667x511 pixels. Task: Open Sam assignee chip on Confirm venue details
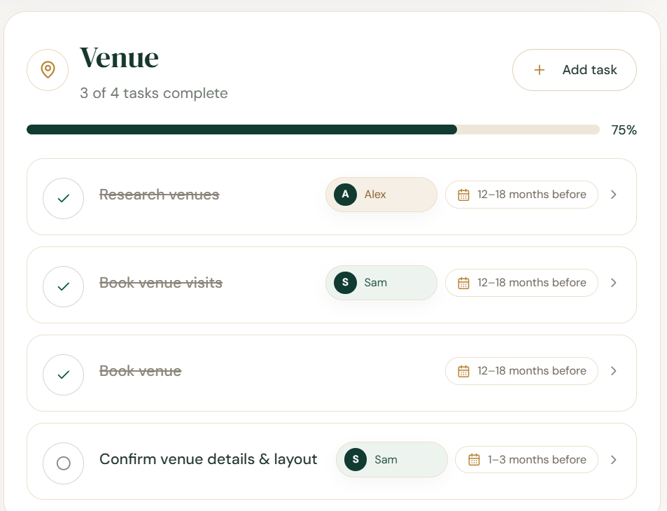tap(391, 459)
